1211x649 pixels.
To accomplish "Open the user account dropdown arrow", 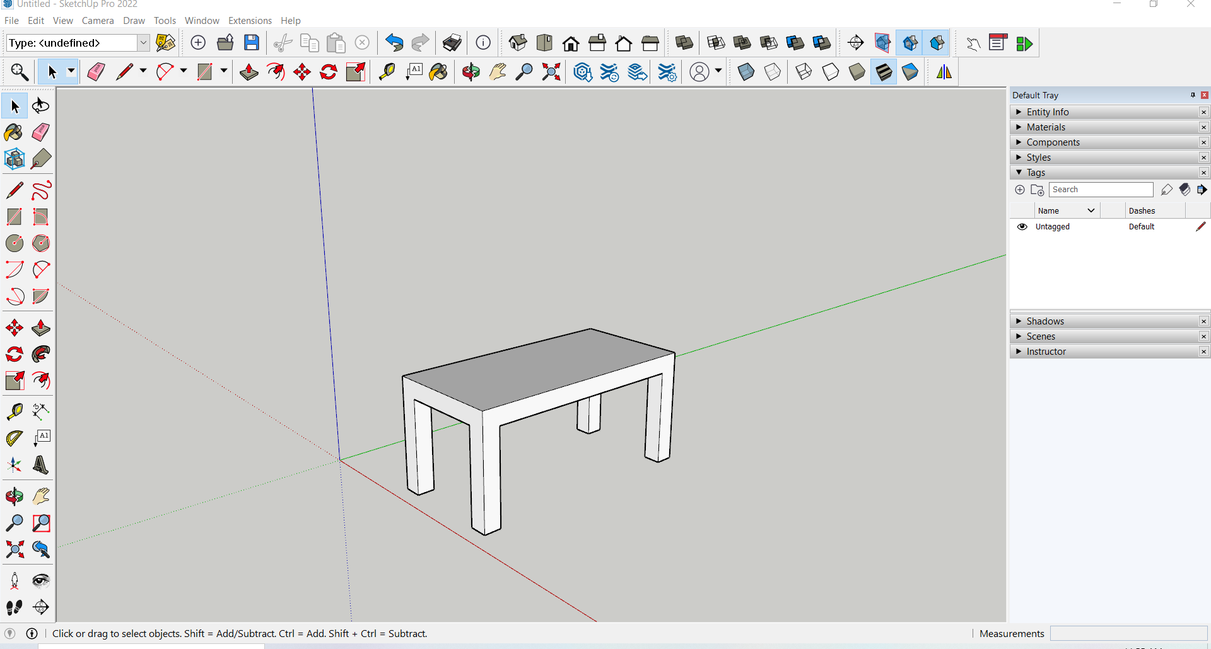I will click(718, 71).
